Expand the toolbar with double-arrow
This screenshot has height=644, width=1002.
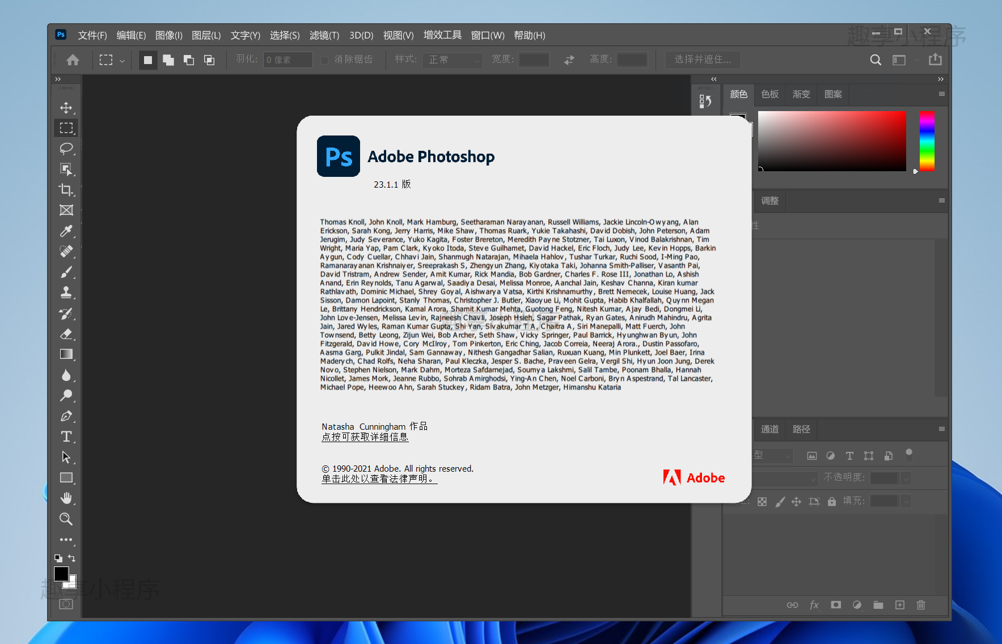click(58, 79)
